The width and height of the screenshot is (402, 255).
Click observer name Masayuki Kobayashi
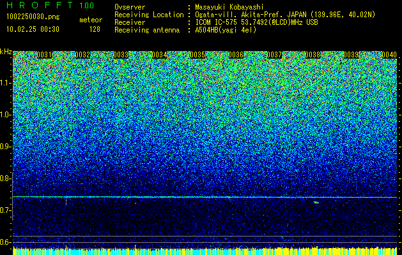[229, 7]
